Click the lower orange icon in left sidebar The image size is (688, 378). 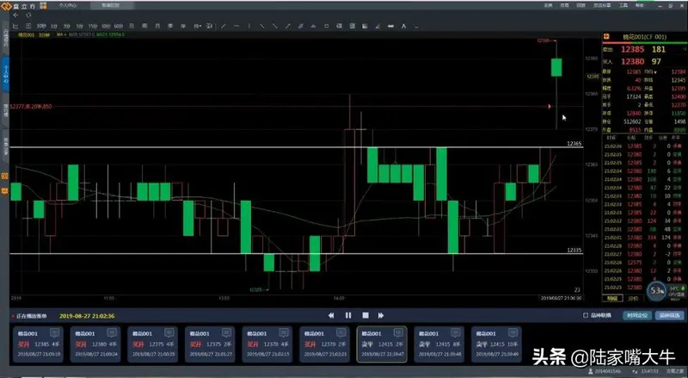[5, 191]
